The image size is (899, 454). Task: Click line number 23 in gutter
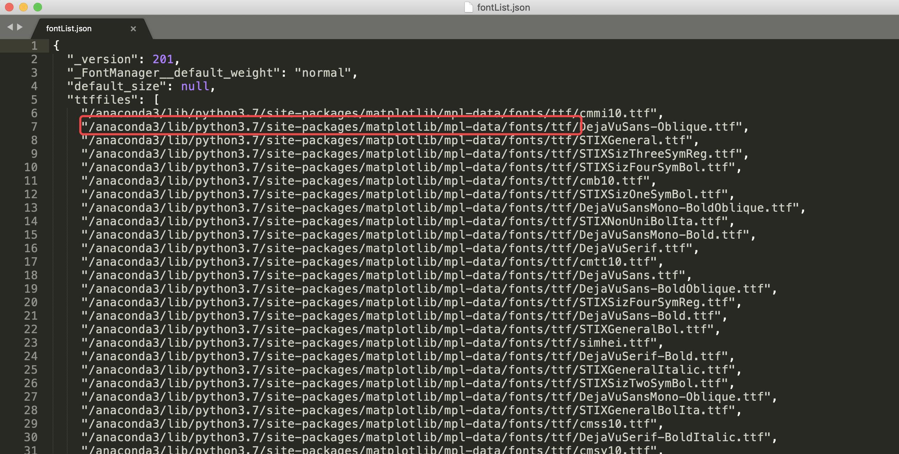click(31, 343)
